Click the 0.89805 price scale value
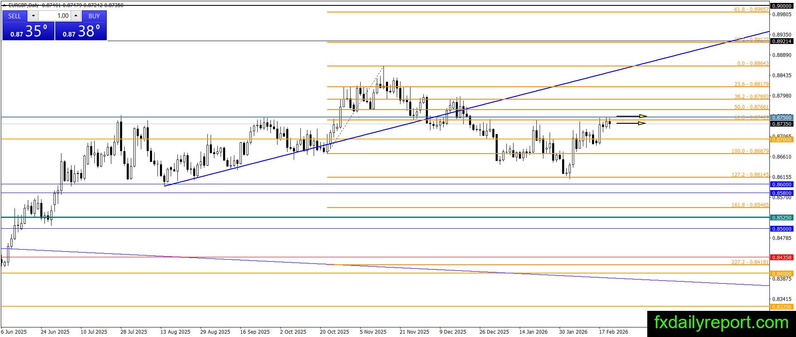The width and height of the screenshot is (796, 337). [781, 15]
